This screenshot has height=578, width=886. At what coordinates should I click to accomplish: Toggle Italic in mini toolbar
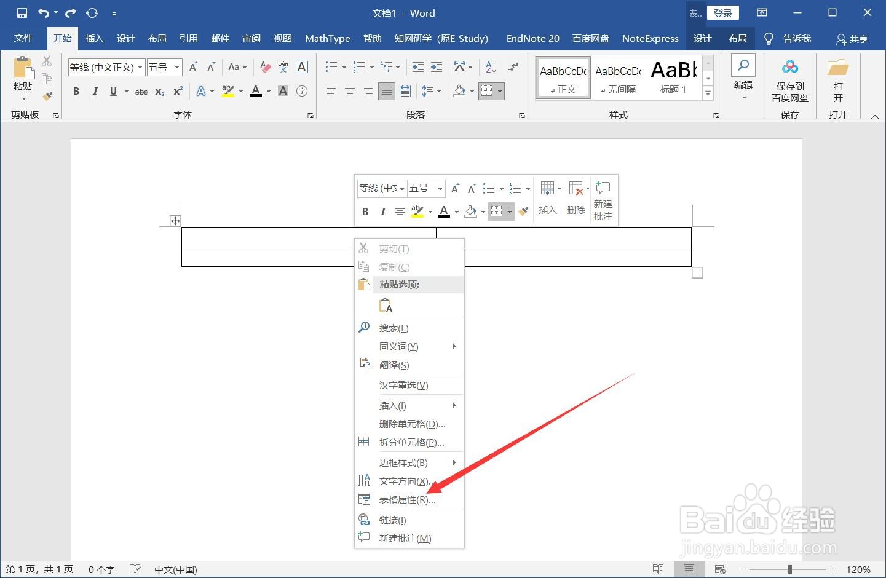[382, 212]
